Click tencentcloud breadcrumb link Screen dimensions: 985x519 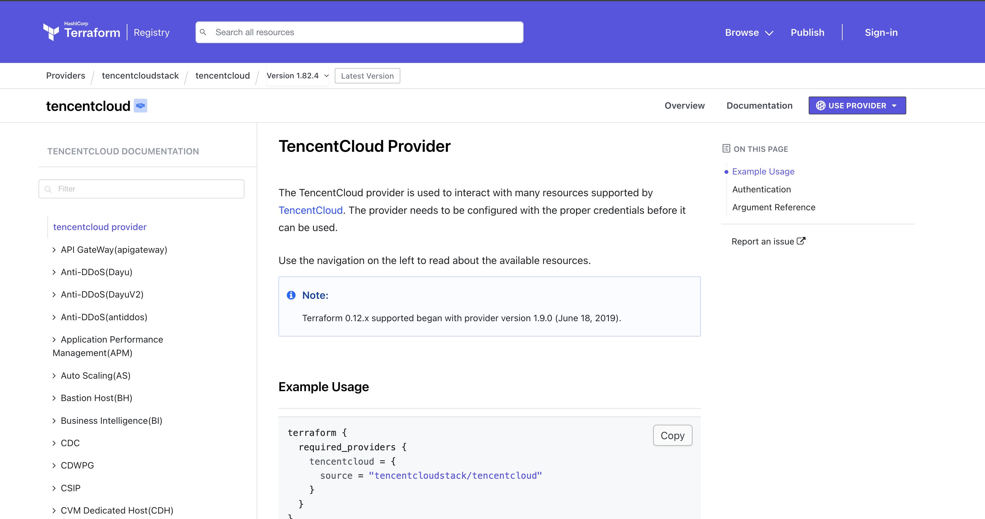[222, 76]
